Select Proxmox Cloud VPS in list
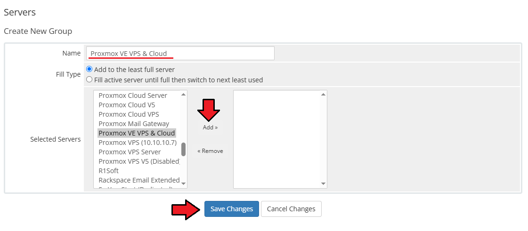Image resolution: width=528 pixels, height=231 pixels. pos(129,114)
